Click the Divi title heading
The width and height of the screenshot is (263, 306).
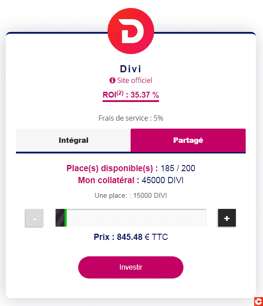[x=131, y=69]
